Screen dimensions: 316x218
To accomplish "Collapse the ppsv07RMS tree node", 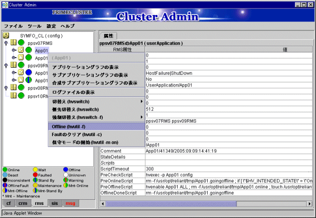I will pyautogui.click(x=6, y=43).
